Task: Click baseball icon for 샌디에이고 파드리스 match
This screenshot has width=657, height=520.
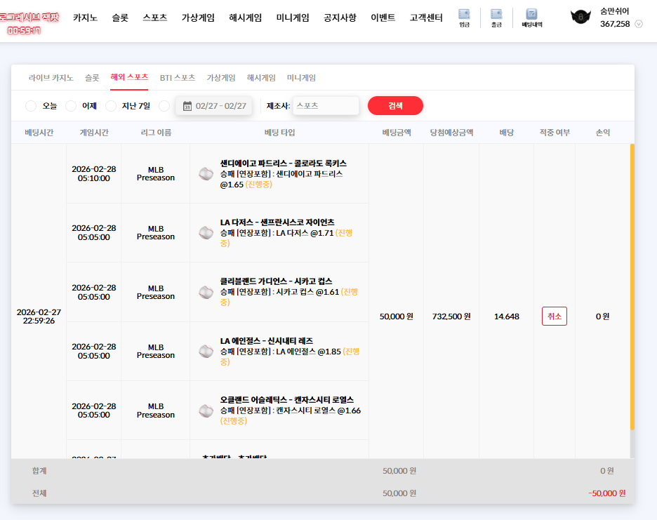Action: [x=206, y=173]
